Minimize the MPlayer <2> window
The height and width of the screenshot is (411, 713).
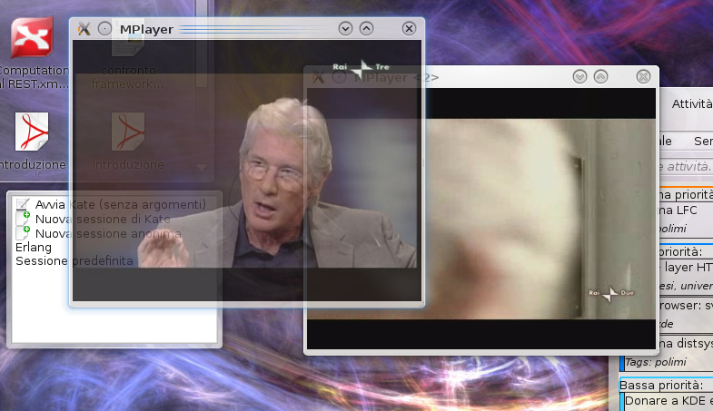[x=579, y=77]
